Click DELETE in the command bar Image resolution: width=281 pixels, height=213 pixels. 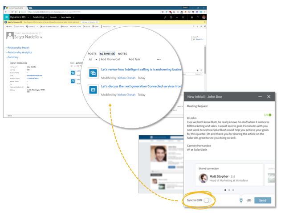pyautogui.click(x=86, y=26)
